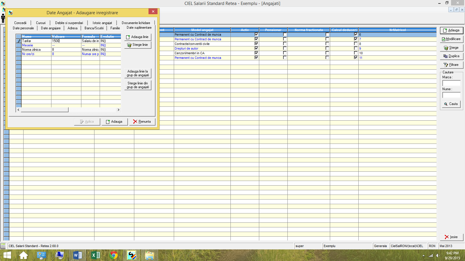The height and width of the screenshot is (261, 465).
Task: Click Adauga linie la grup de angajati
Action: 138,73
